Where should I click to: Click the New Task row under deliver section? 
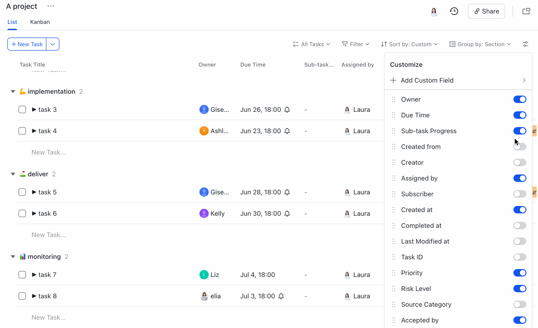pos(49,234)
